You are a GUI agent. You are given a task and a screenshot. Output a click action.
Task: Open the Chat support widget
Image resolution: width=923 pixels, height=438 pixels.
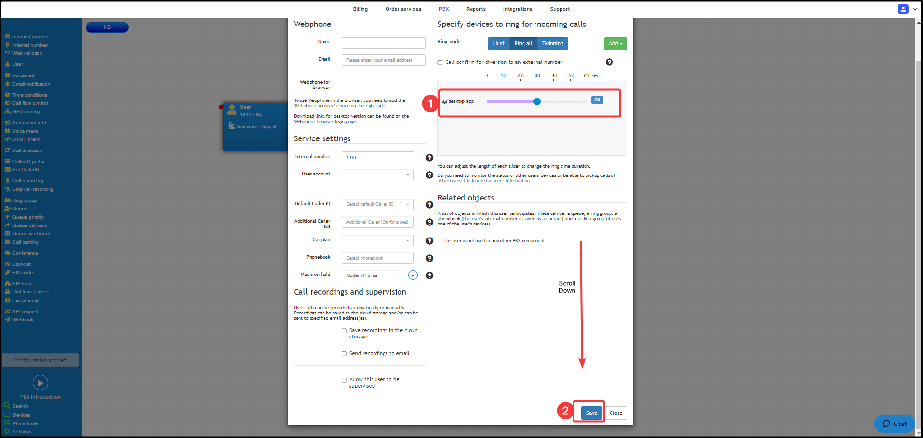tap(894, 424)
